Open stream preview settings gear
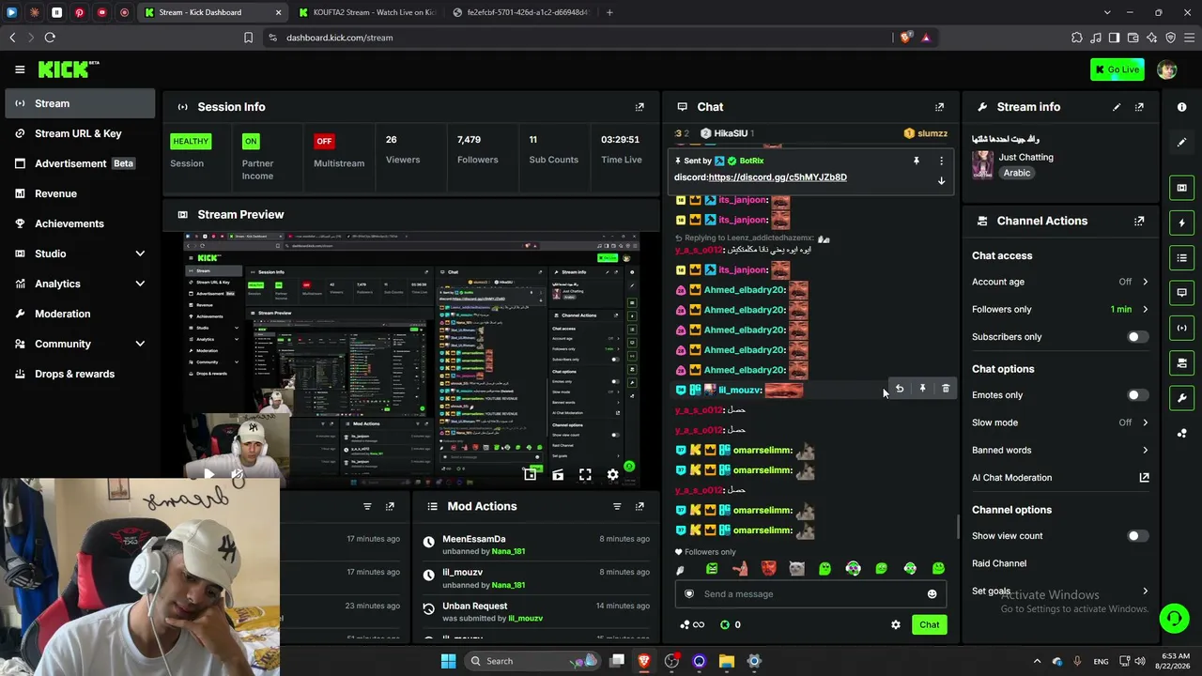This screenshot has height=676, width=1202. pyautogui.click(x=613, y=475)
